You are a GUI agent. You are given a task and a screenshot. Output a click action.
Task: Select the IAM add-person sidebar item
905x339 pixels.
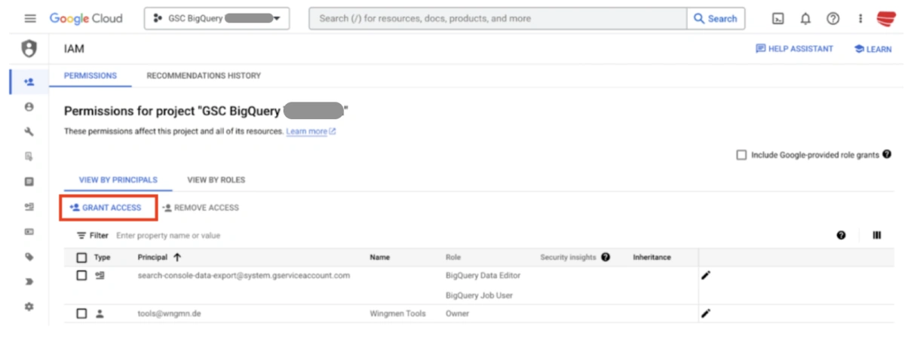coord(29,81)
